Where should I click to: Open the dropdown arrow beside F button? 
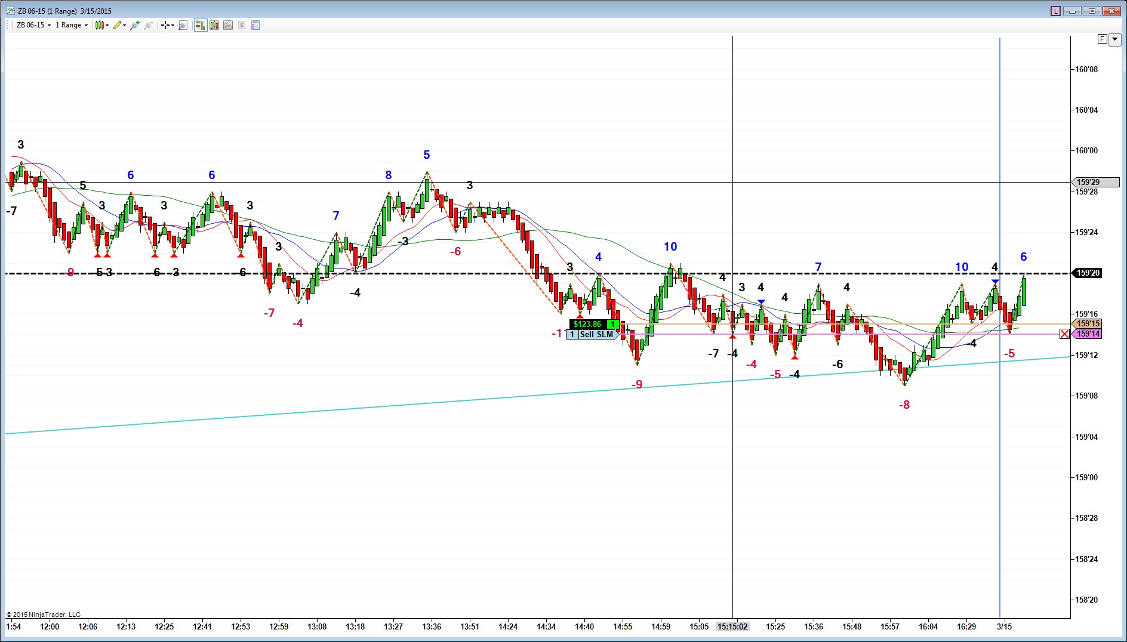tap(1114, 39)
